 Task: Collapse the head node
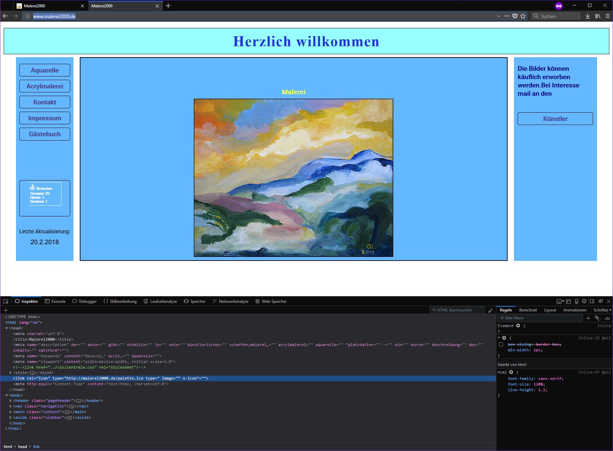[7, 328]
